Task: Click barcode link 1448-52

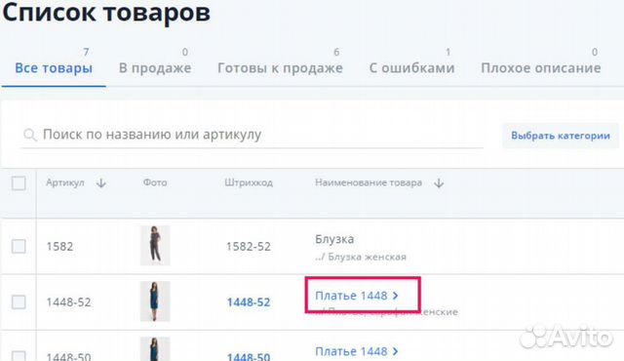Action: click(x=249, y=302)
